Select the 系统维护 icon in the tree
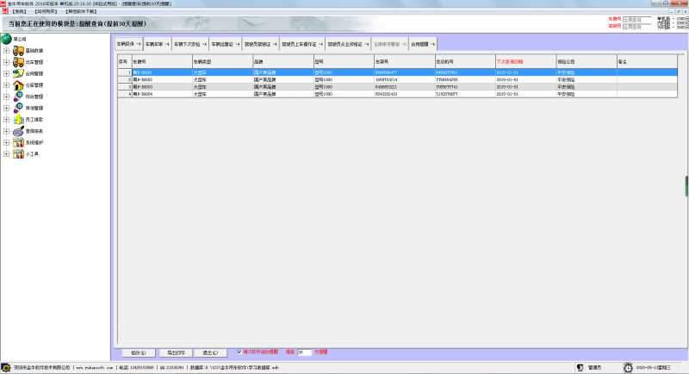The width and height of the screenshot is (689, 374). [x=18, y=142]
